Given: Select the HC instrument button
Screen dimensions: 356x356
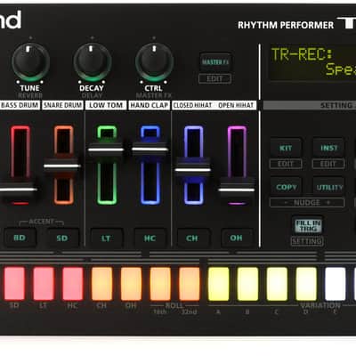Looking at the screenshot, I should coord(150,238).
